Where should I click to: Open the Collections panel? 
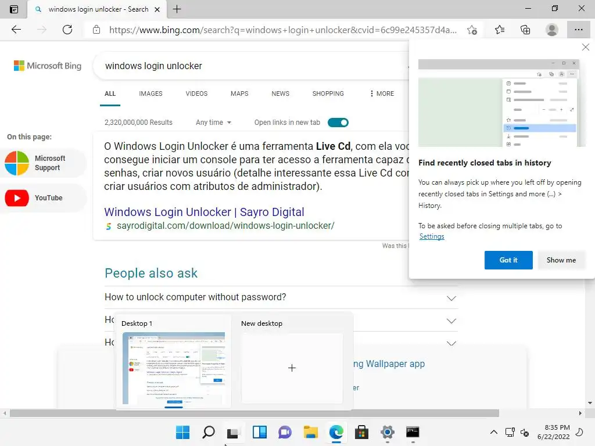(x=525, y=30)
